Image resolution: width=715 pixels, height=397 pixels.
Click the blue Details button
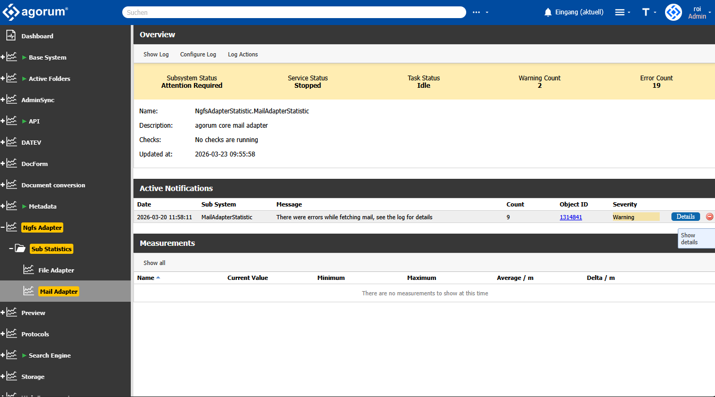pyautogui.click(x=685, y=217)
